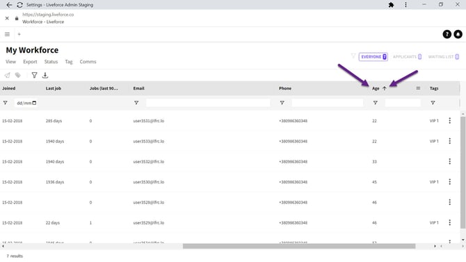Click the help question mark icon
466x262 pixels.
tap(447, 35)
